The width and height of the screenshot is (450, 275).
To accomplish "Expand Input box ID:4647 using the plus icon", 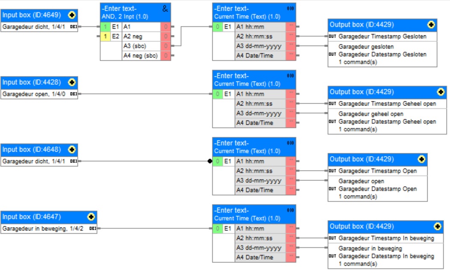I will coord(91,216).
